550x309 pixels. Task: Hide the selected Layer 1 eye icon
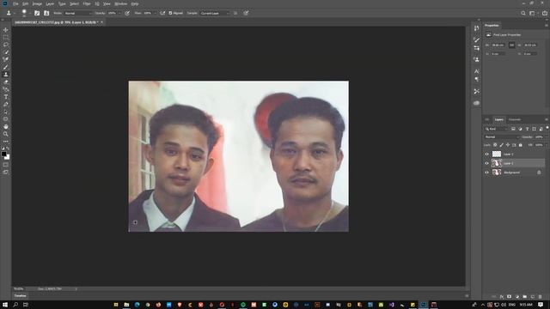[486, 163]
